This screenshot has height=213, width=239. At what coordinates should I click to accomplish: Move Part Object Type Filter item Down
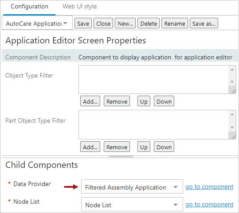tap(164, 147)
